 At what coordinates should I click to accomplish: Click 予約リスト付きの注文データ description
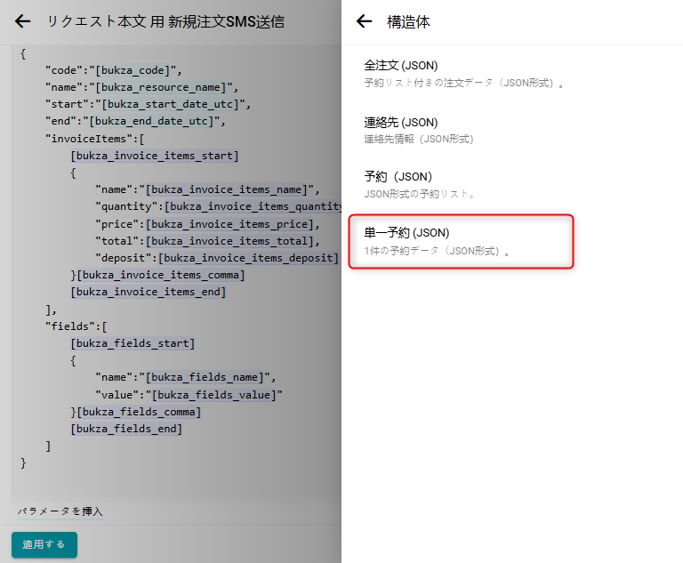tap(464, 83)
